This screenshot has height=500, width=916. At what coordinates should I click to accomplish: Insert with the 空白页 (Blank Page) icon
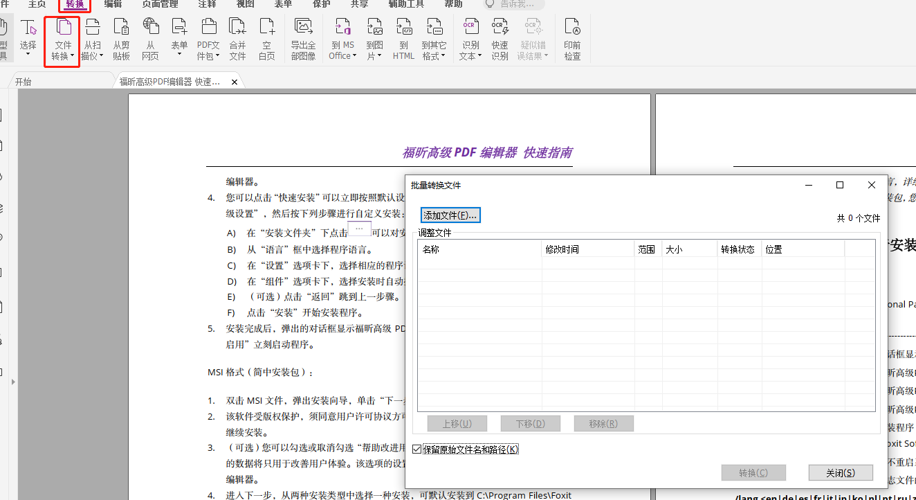[266, 39]
